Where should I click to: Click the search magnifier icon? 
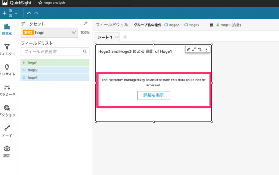[85, 51]
